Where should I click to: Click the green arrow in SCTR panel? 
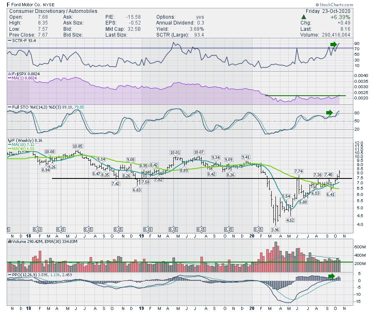[x=333, y=44]
